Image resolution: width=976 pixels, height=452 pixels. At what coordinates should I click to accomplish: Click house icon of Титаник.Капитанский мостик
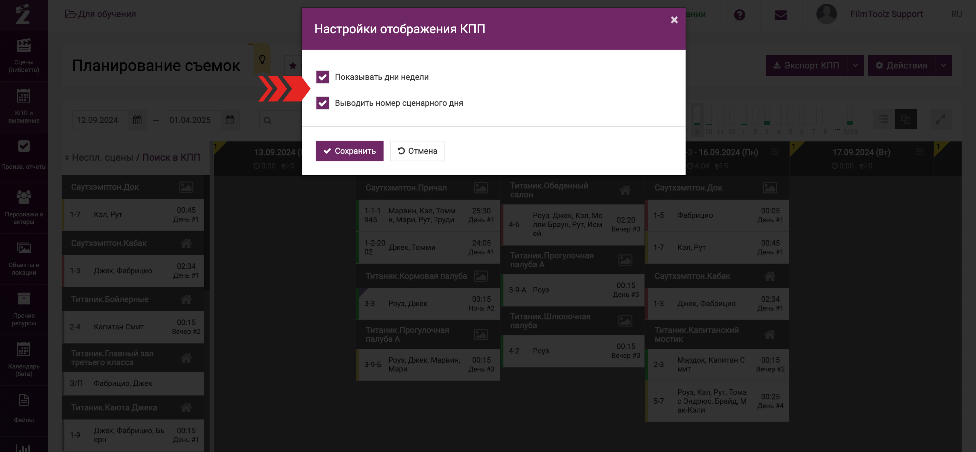coord(769,335)
